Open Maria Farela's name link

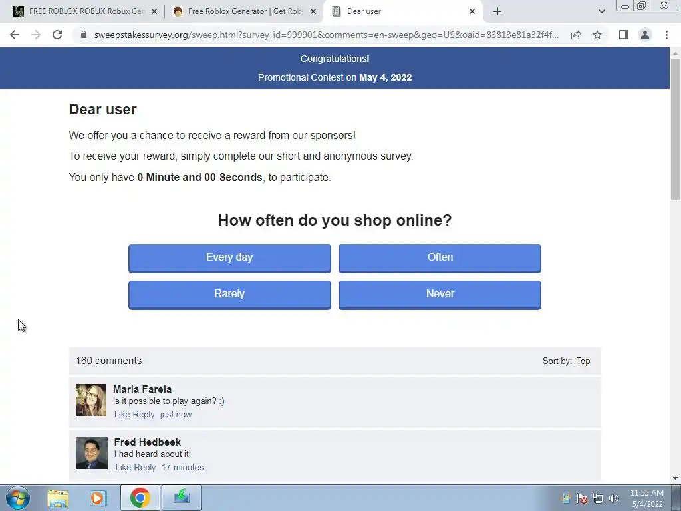pos(142,389)
